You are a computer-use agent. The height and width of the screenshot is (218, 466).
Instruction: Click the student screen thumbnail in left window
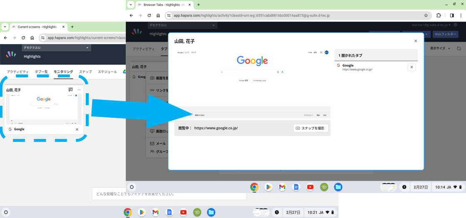pos(44,109)
